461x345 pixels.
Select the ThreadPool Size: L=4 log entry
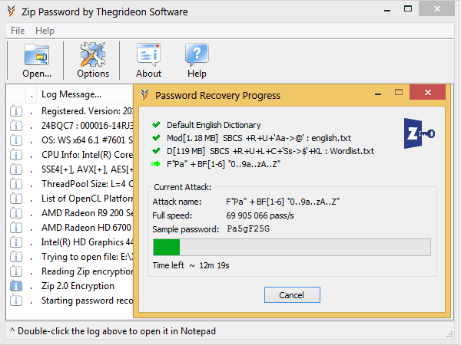coord(87,184)
